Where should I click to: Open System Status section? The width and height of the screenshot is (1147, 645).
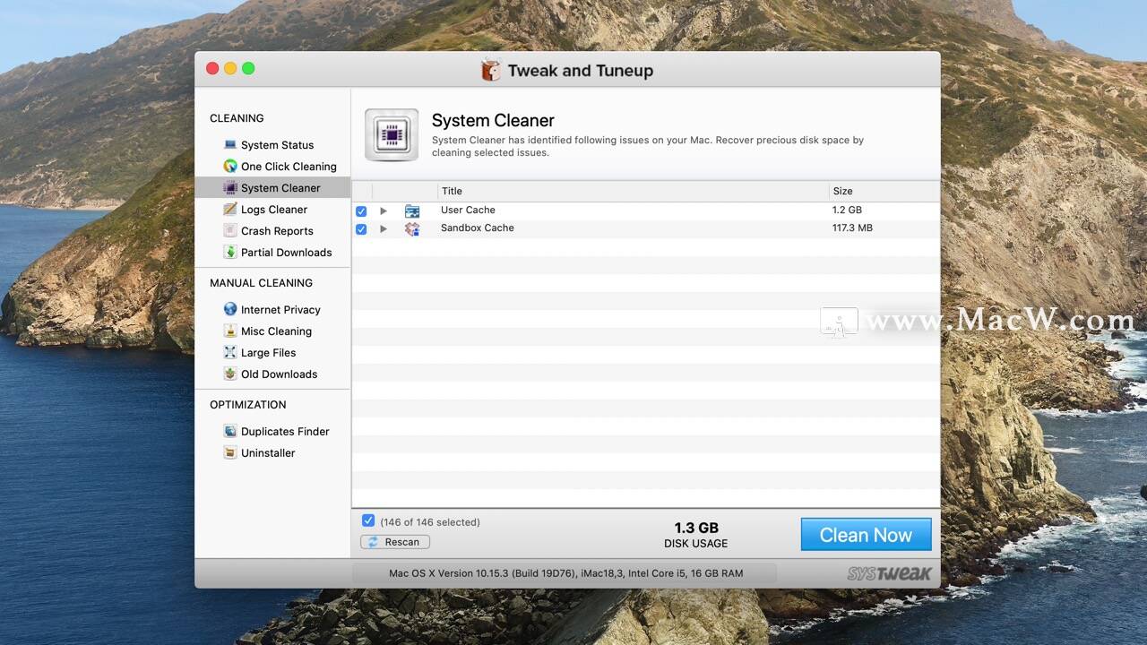click(277, 145)
